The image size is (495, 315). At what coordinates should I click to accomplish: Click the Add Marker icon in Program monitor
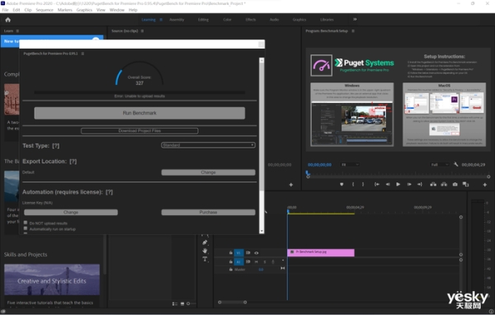click(342, 185)
